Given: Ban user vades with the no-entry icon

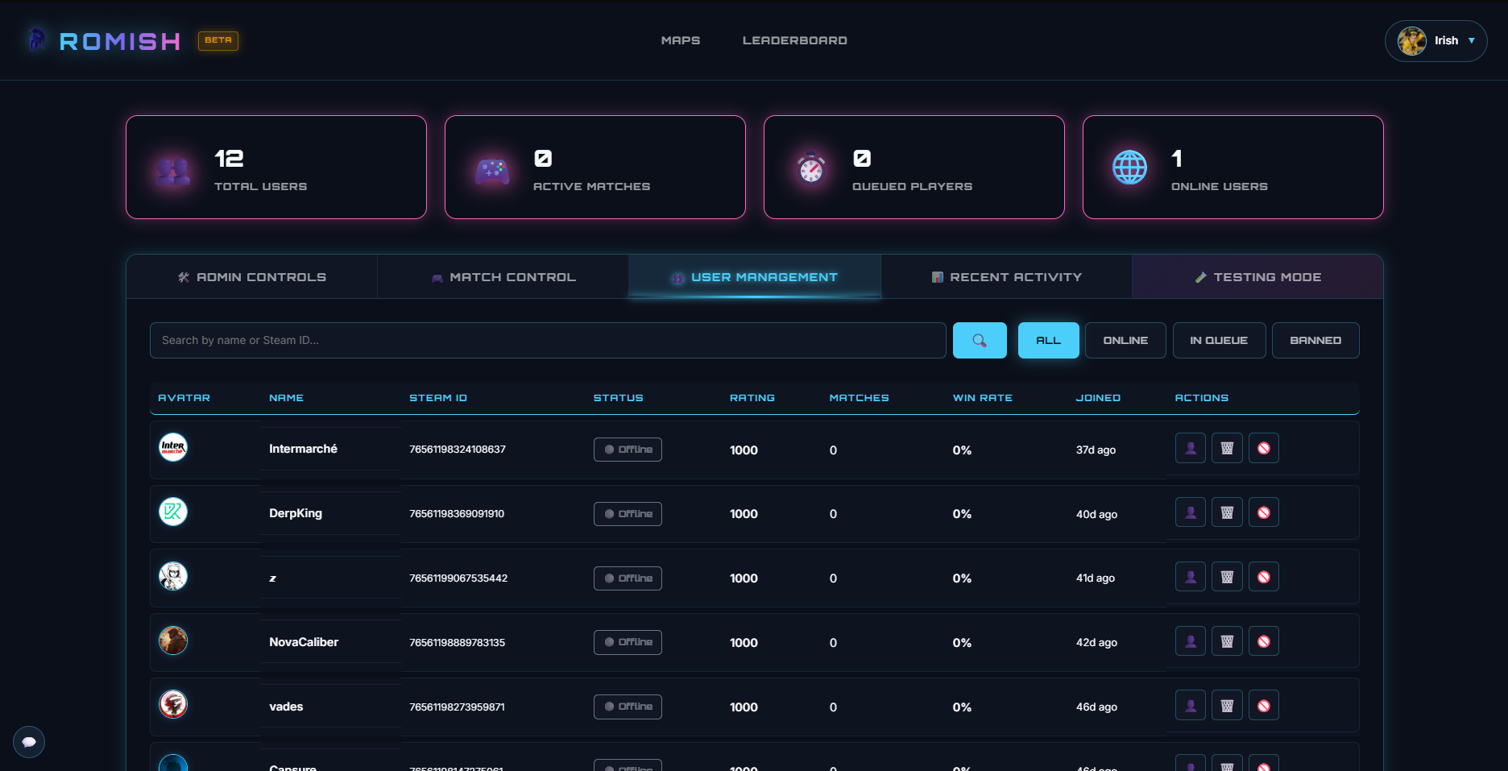Looking at the screenshot, I should pos(1264,705).
